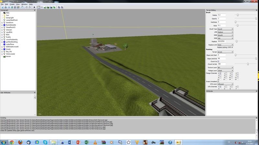Click the PDA camera icon in Scenegraph
Screen dimensions: 259x145
pyautogui.click(x=5, y=13)
